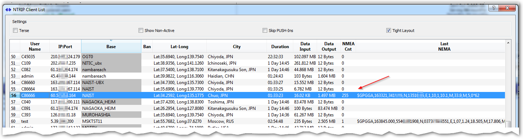
Task: Click city Ichinoseki, JPN cell
Action: pos(237,63)
